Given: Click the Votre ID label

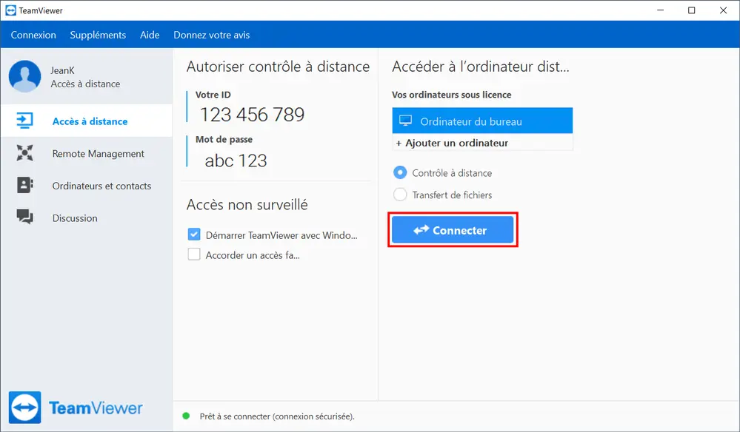Looking at the screenshot, I should 213,95.
